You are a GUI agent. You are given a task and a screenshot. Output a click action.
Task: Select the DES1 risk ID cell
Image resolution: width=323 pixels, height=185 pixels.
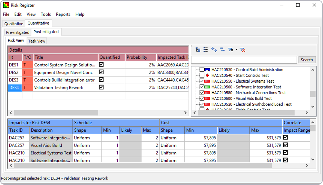tap(15, 65)
